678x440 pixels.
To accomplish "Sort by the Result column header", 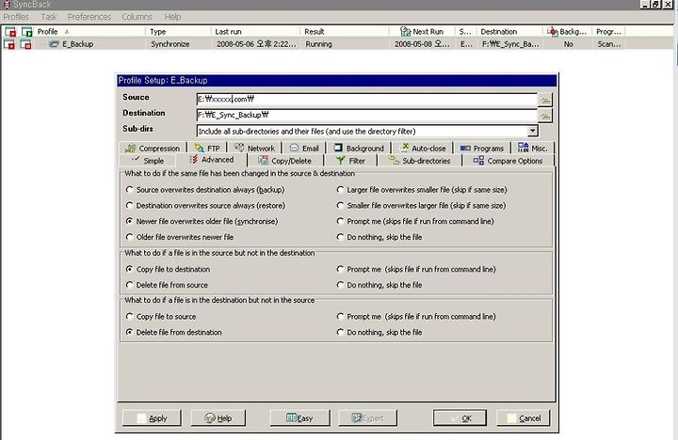I will point(345,32).
